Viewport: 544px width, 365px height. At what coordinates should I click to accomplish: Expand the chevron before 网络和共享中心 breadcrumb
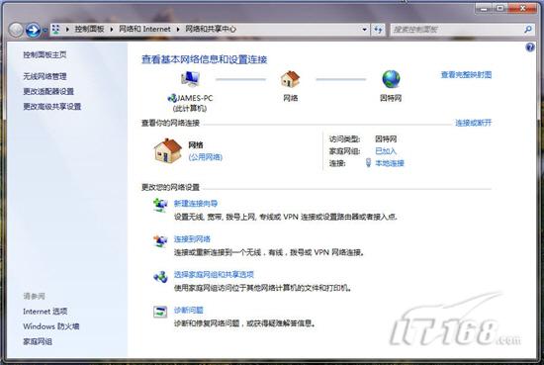pyautogui.click(x=178, y=29)
